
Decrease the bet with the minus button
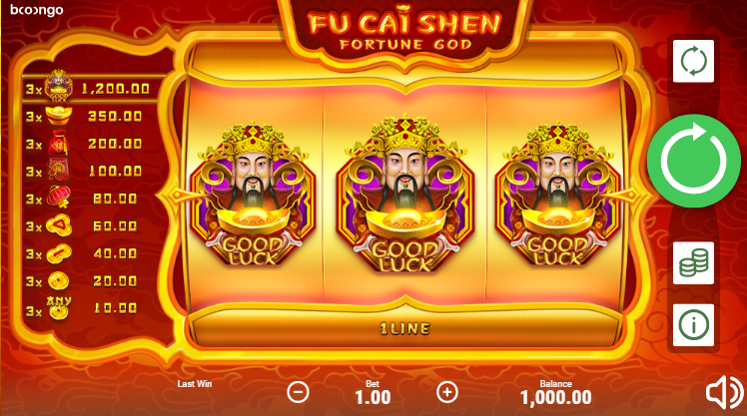[299, 393]
